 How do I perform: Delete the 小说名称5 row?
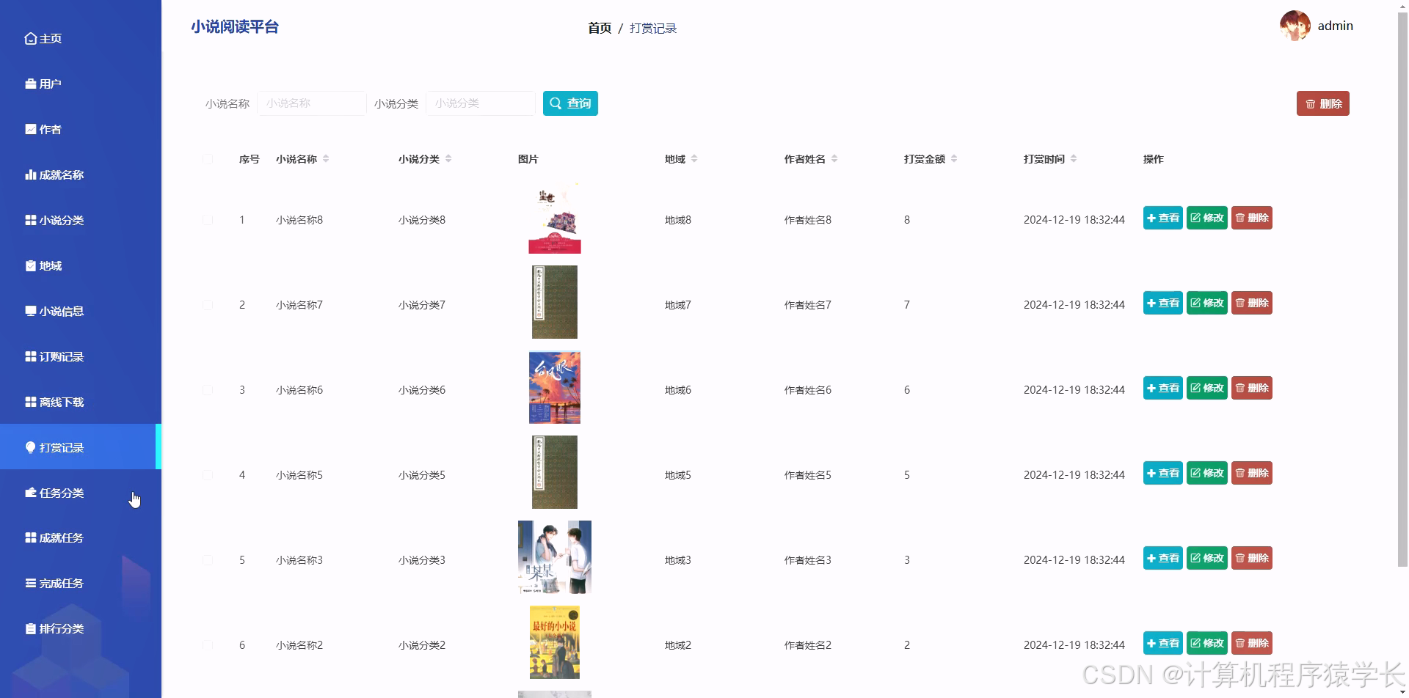(x=1252, y=473)
